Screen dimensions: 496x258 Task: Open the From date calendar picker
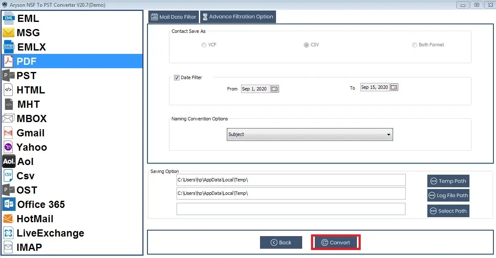[275, 89]
